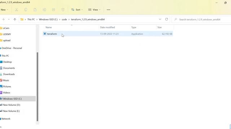
Task: Click the Share icon in toolbar
Action: 53,10
